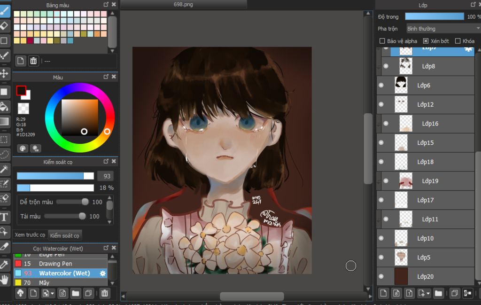Pick the Eyedropper tool
The height and width of the screenshot is (305, 481).
(x=4, y=265)
